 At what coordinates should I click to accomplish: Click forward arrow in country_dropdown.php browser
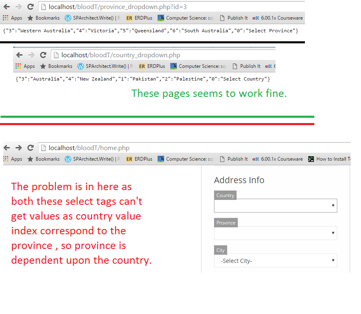(31, 55)
